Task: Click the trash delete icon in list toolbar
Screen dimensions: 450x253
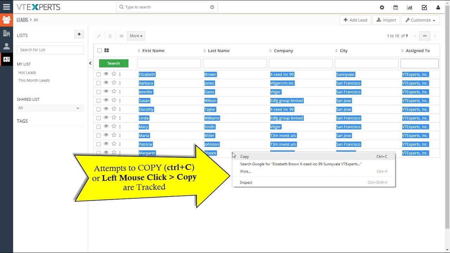Action: tap(110, 36)
